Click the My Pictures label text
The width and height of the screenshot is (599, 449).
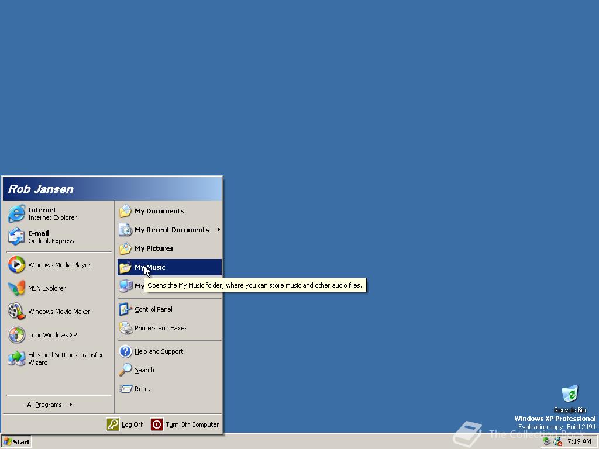point(154,248)
